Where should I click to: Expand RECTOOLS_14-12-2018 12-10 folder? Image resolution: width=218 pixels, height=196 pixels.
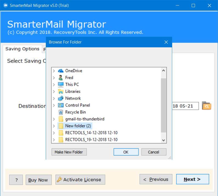(54, 133)
